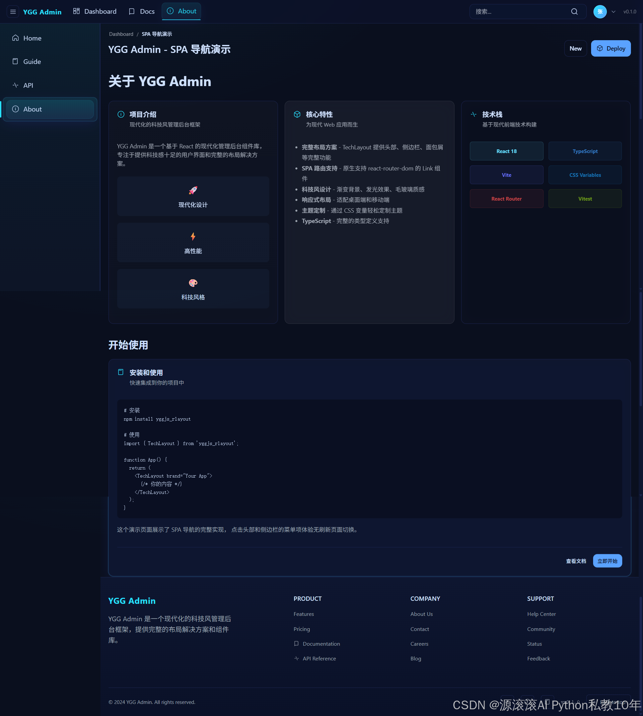Screen dimensions: 643x716
Task: Open the About Us footer link
Action: pos(422,614)
